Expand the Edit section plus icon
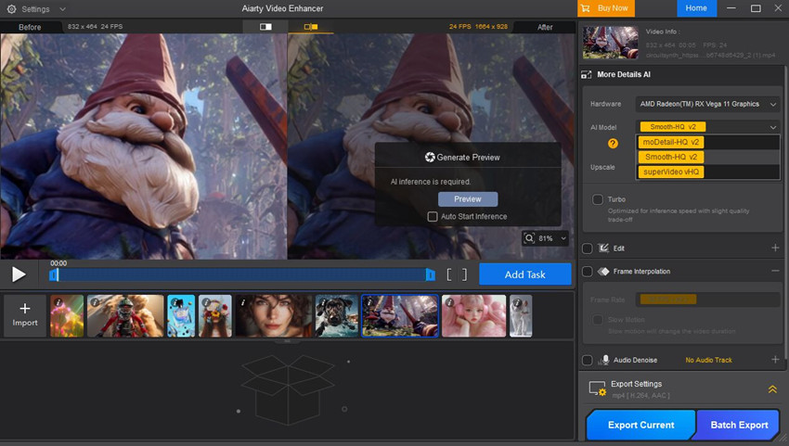789x446 pixels. (x=775, y=248)
